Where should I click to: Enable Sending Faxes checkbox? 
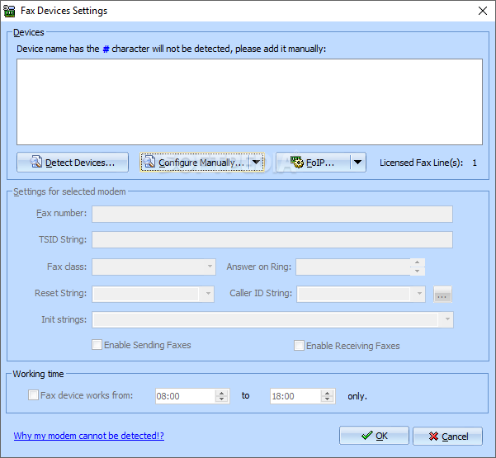tap(97, 344)
